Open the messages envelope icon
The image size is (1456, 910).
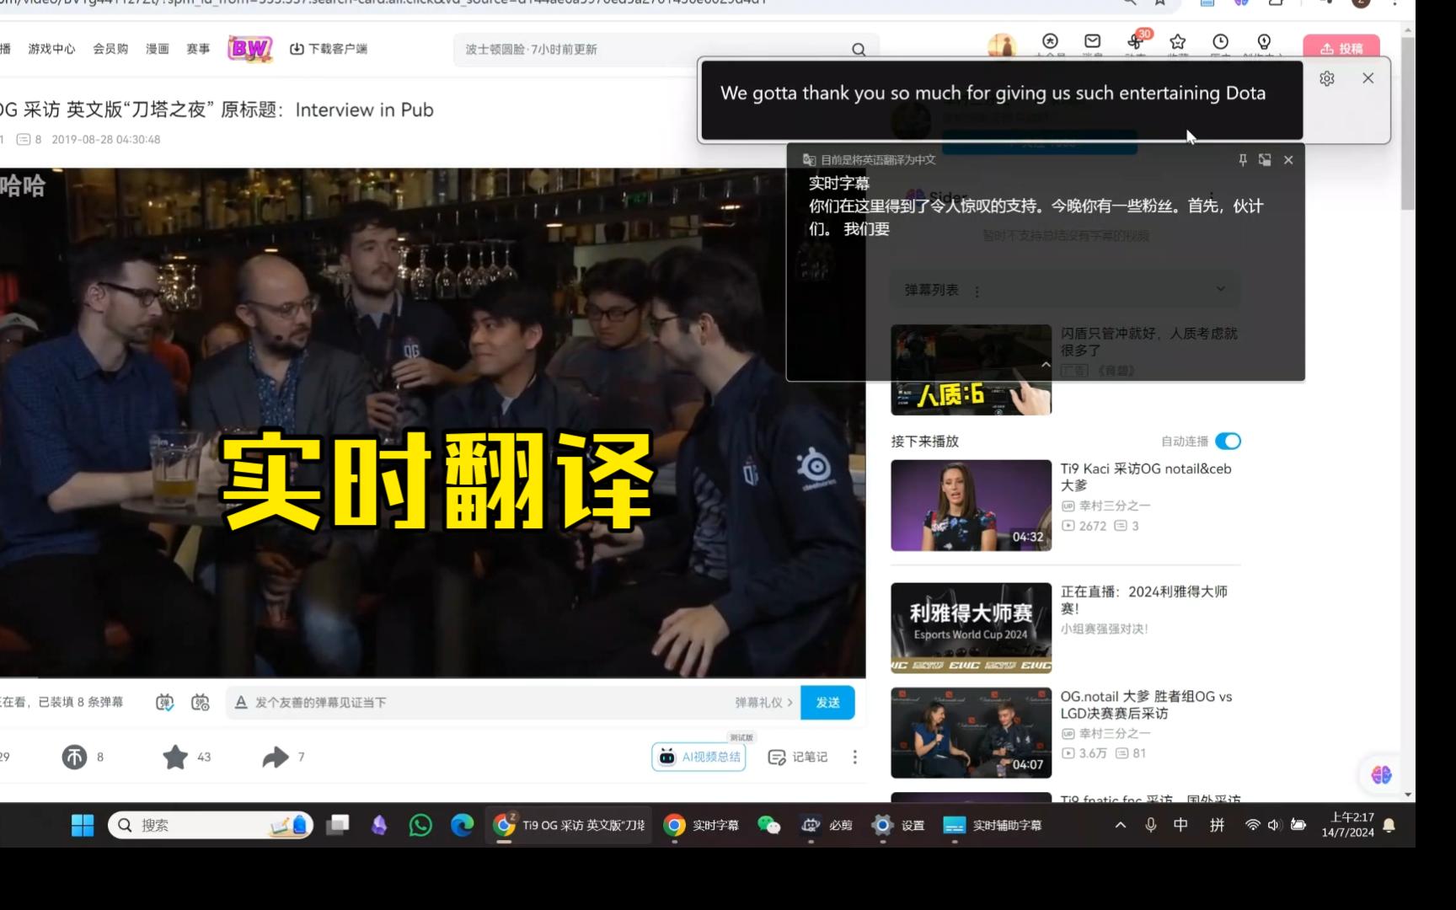pos(1093,41)
